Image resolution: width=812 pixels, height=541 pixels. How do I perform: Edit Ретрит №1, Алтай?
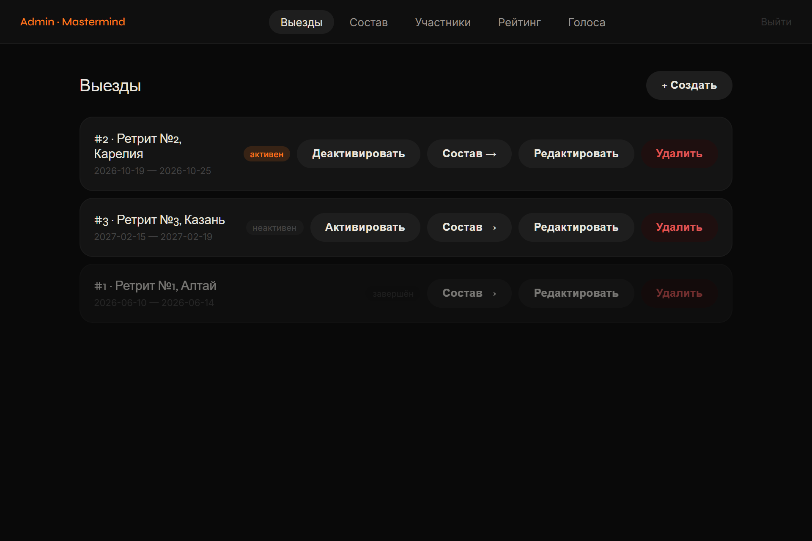tap(576, 293)
